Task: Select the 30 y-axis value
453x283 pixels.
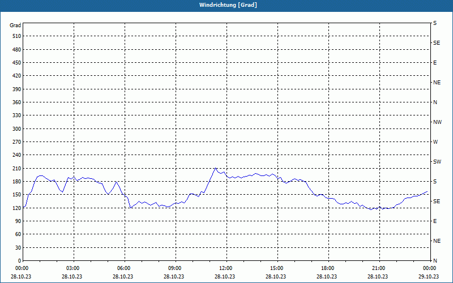Action: [x=18, y=247]
